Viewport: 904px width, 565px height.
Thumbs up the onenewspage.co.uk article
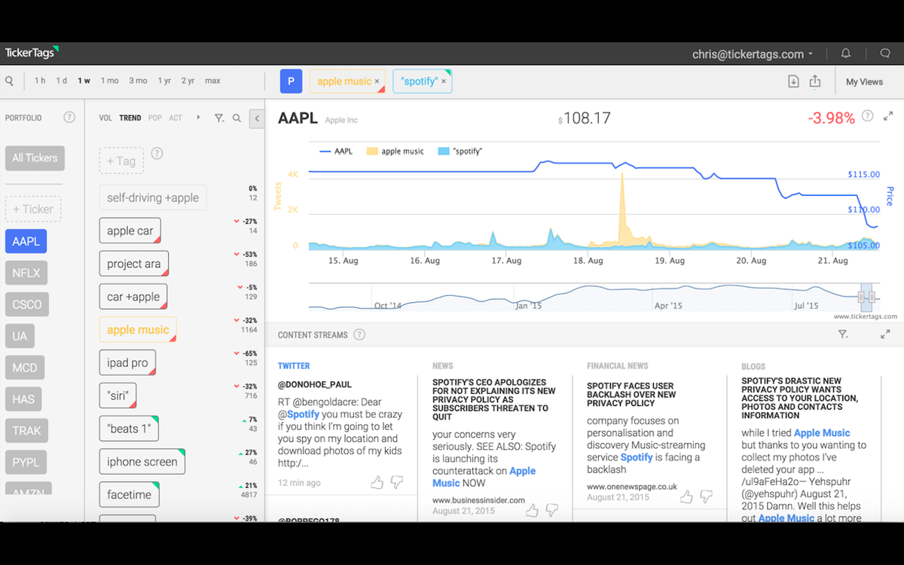(686, 496)
